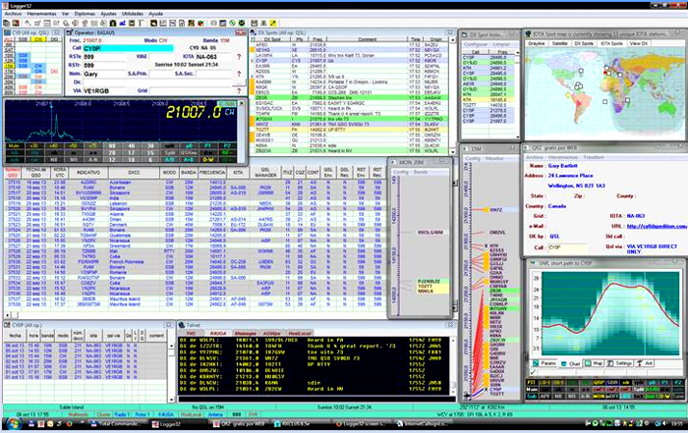Click the Nom. field containing Gary
688x433 pixels.
click(x=104, y=74)
